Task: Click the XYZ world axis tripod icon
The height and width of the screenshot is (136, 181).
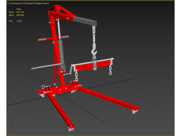Action: click(11, 128)
